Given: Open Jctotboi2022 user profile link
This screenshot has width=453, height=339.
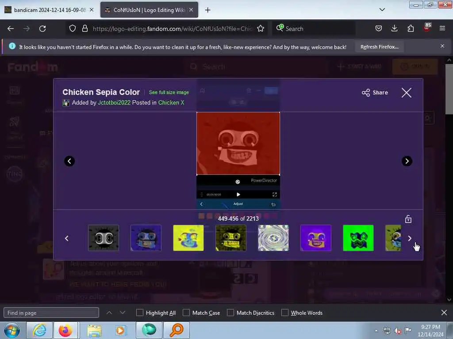Looking at the screenshot, I should [x=114, y=102].
